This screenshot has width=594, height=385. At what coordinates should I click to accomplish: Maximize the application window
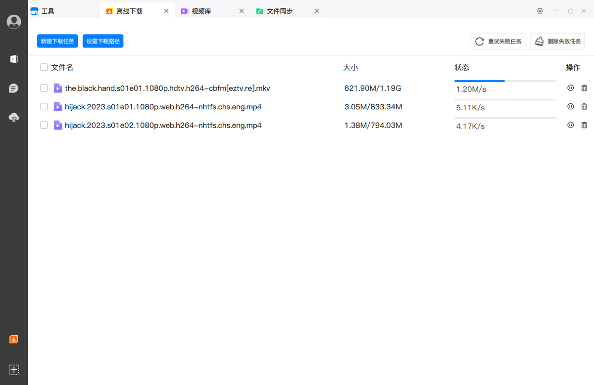(x=571, y=11)
